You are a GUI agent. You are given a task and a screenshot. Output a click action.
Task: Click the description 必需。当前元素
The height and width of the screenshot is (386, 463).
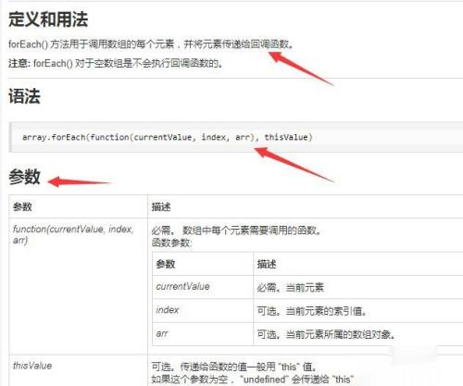pos(291,288)
